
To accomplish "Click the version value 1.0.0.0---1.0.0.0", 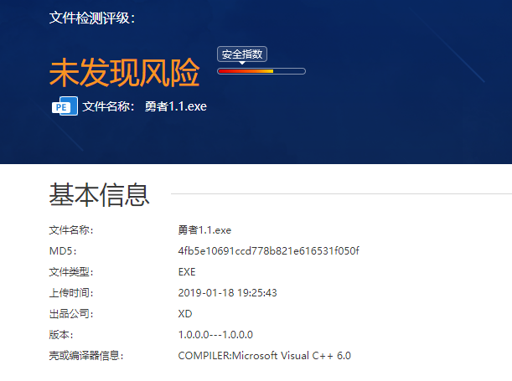I will coord(215,335).
